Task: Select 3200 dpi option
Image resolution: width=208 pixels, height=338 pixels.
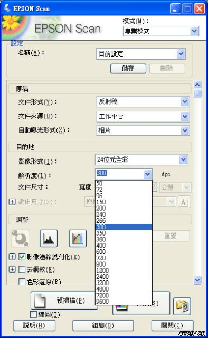Action: [x=124, y=283]
